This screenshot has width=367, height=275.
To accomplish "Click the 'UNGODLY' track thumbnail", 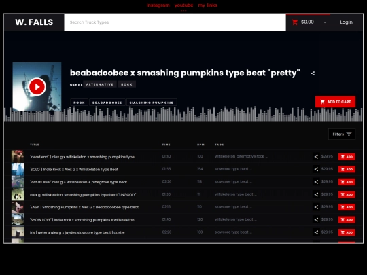I will pos(18,195).
